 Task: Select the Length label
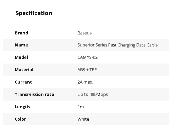point(22,107)
